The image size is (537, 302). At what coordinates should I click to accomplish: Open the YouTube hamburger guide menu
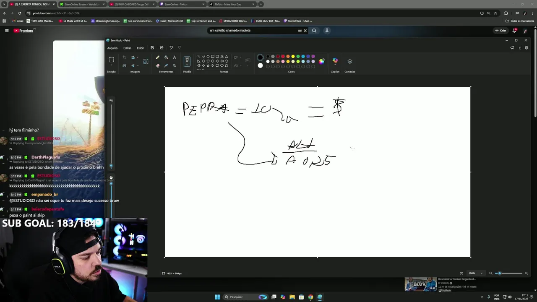click(x=7, y=31)
